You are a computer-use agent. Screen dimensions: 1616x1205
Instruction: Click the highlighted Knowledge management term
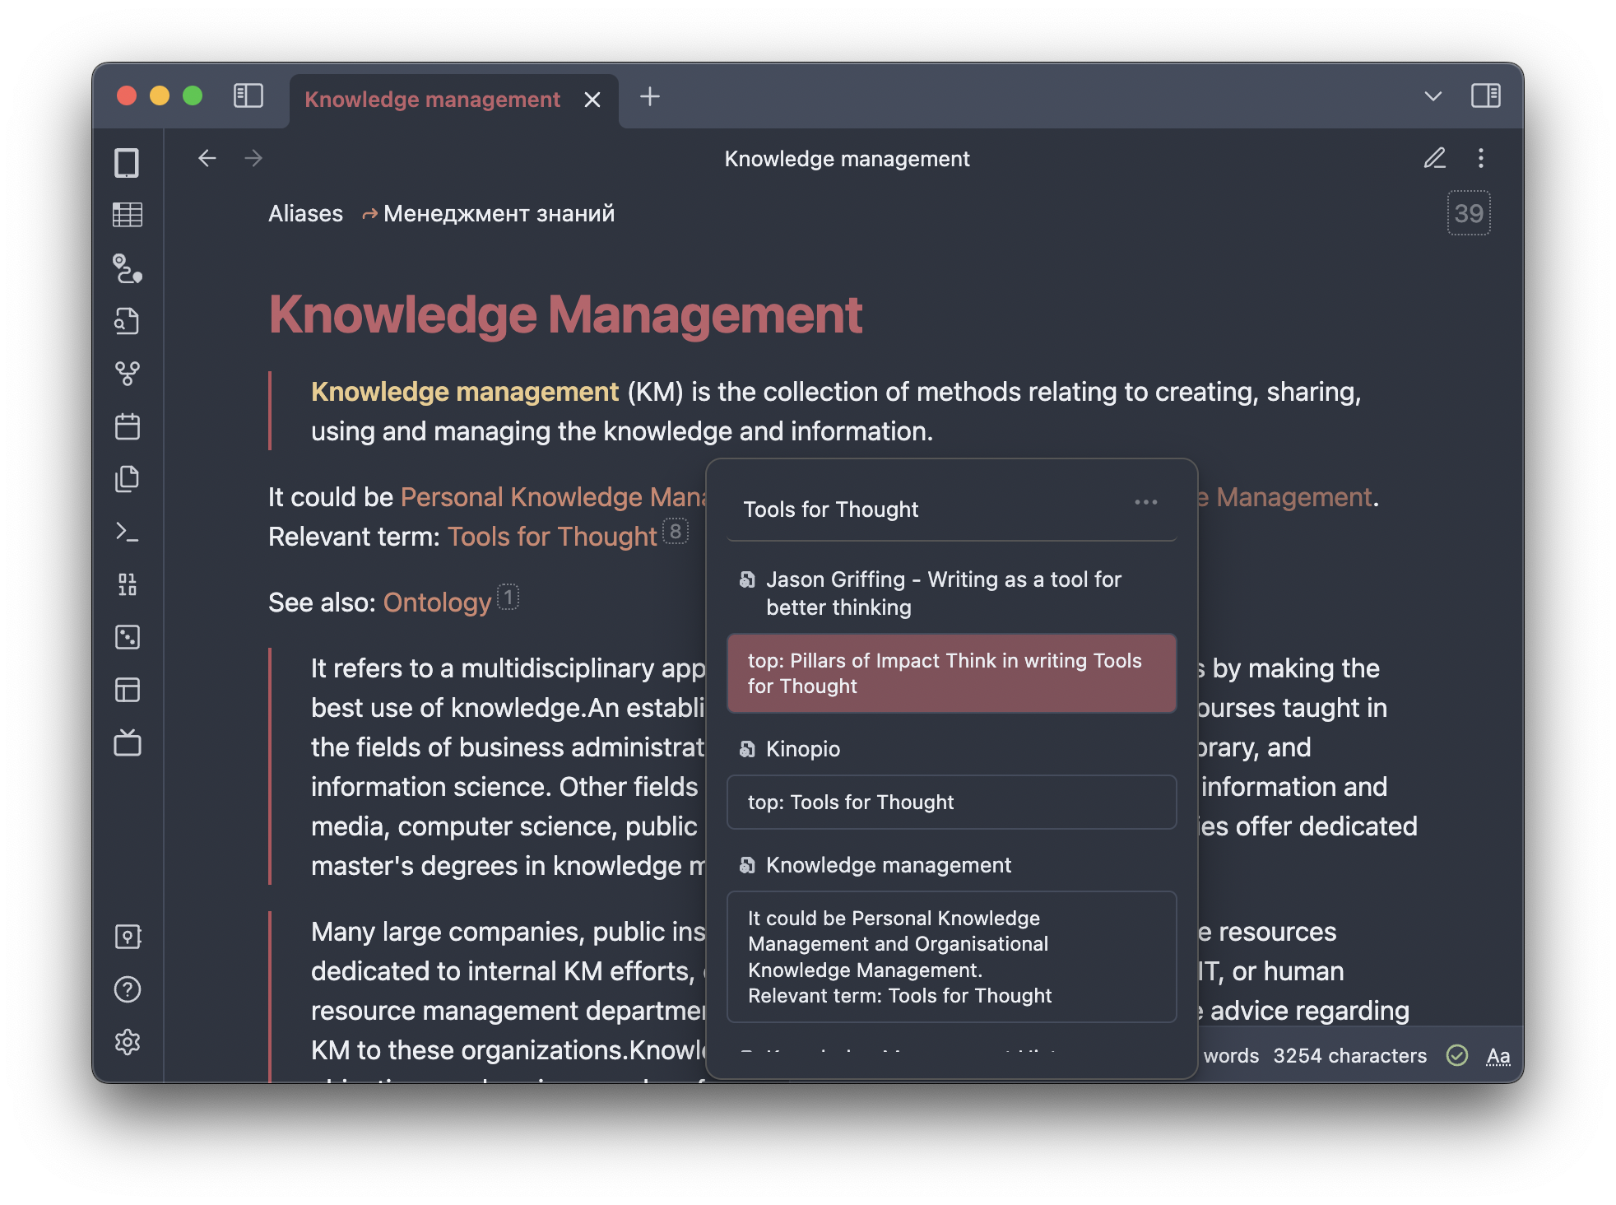pos(465,392)
